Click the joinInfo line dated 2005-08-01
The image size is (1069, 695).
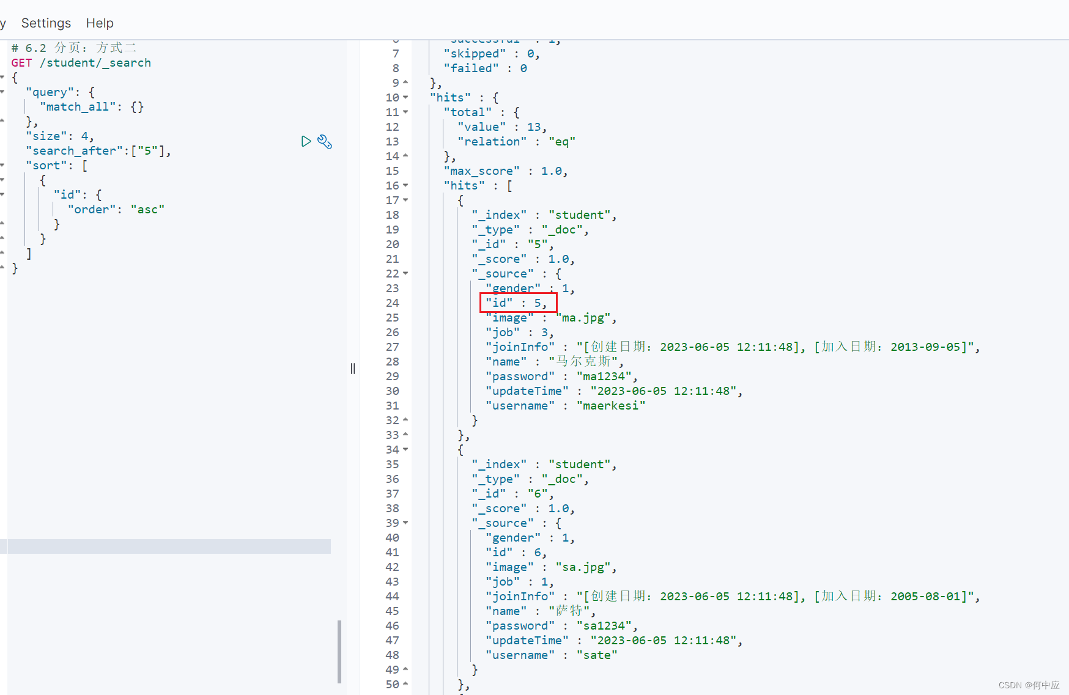733,597
